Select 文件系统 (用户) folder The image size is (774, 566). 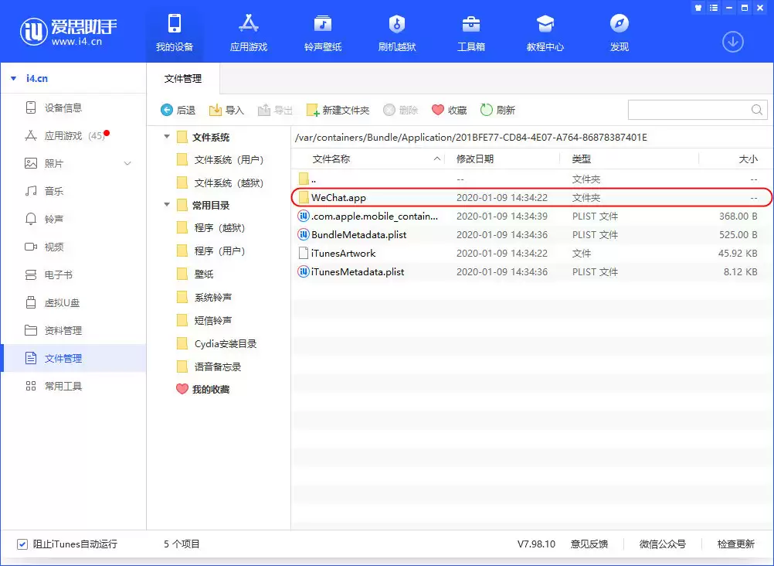pyautogui.click(x=221, y=159)
